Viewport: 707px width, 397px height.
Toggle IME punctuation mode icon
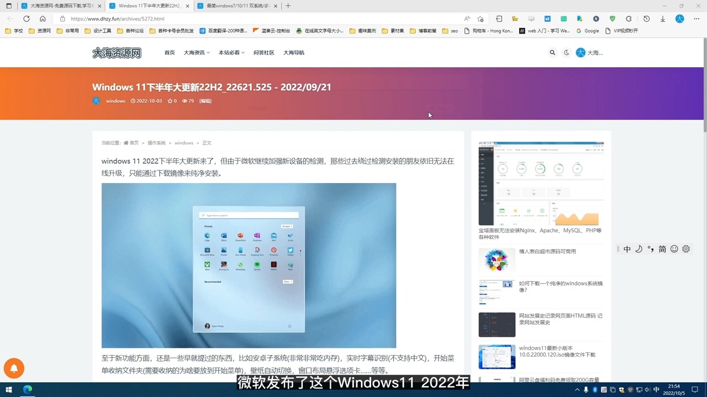pyautogui.click(x=651, y=249)
